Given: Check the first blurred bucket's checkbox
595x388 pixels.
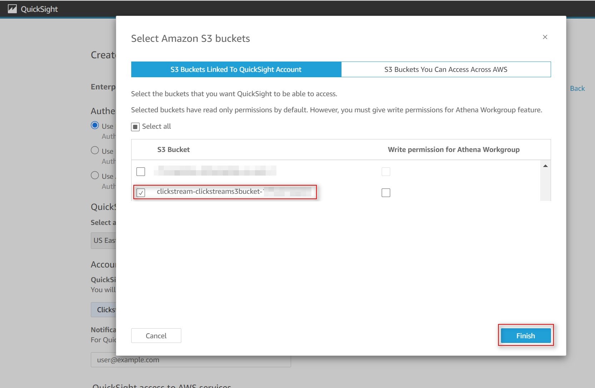Looking at the screenshot, I should [141, 171].
